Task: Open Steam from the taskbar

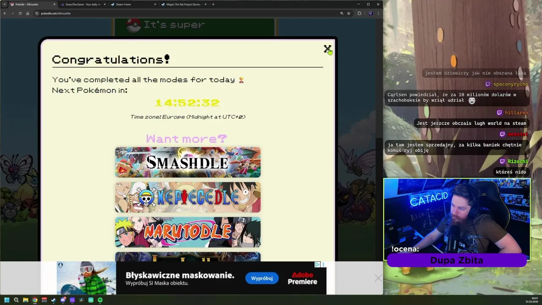Action: [53, 300]
